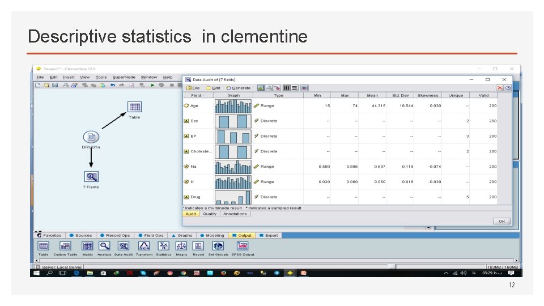This screenshot has height=306, width=544.
Task: Sort by the Mean column header
Action: pos(372,95)
